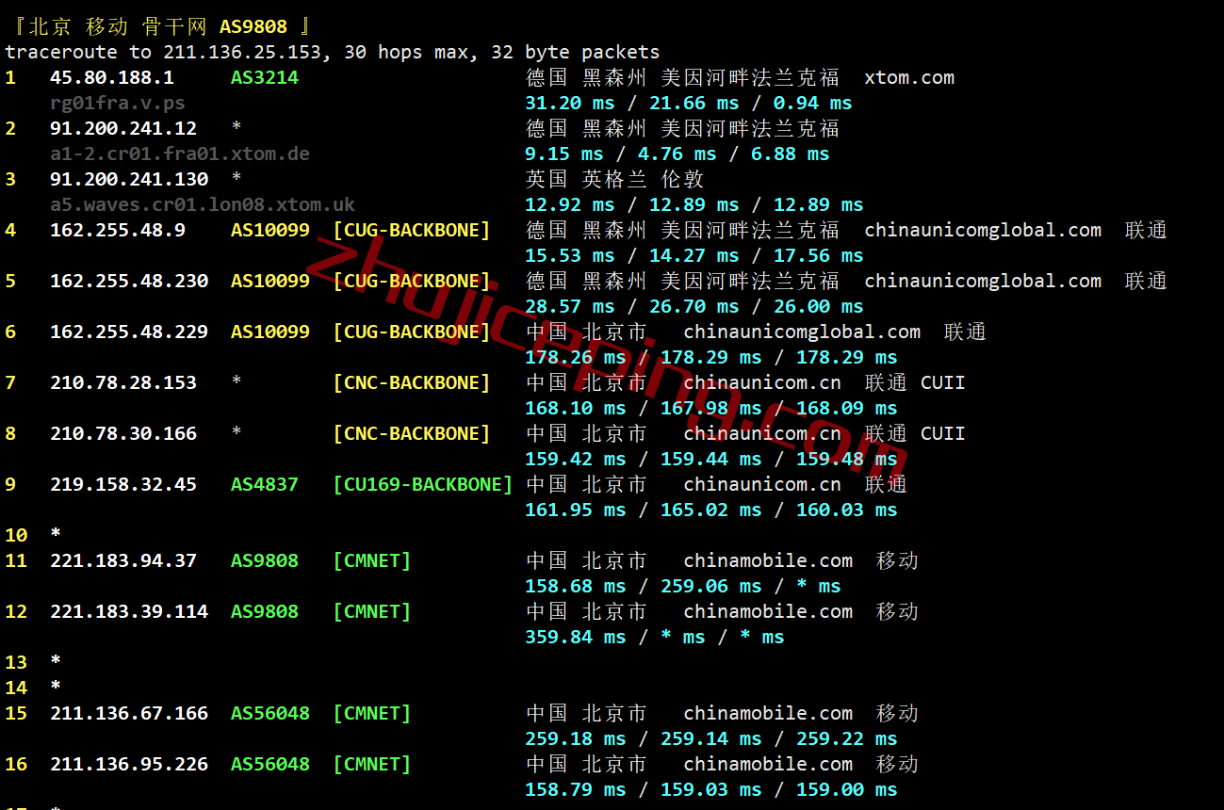
Task: Select the latency 158.79 ms / 159.03 ms / 159.00 ms
Action: (x=711, y=789)
